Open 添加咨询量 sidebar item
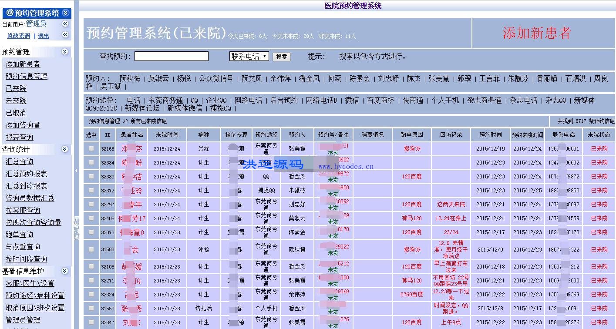 23,125
